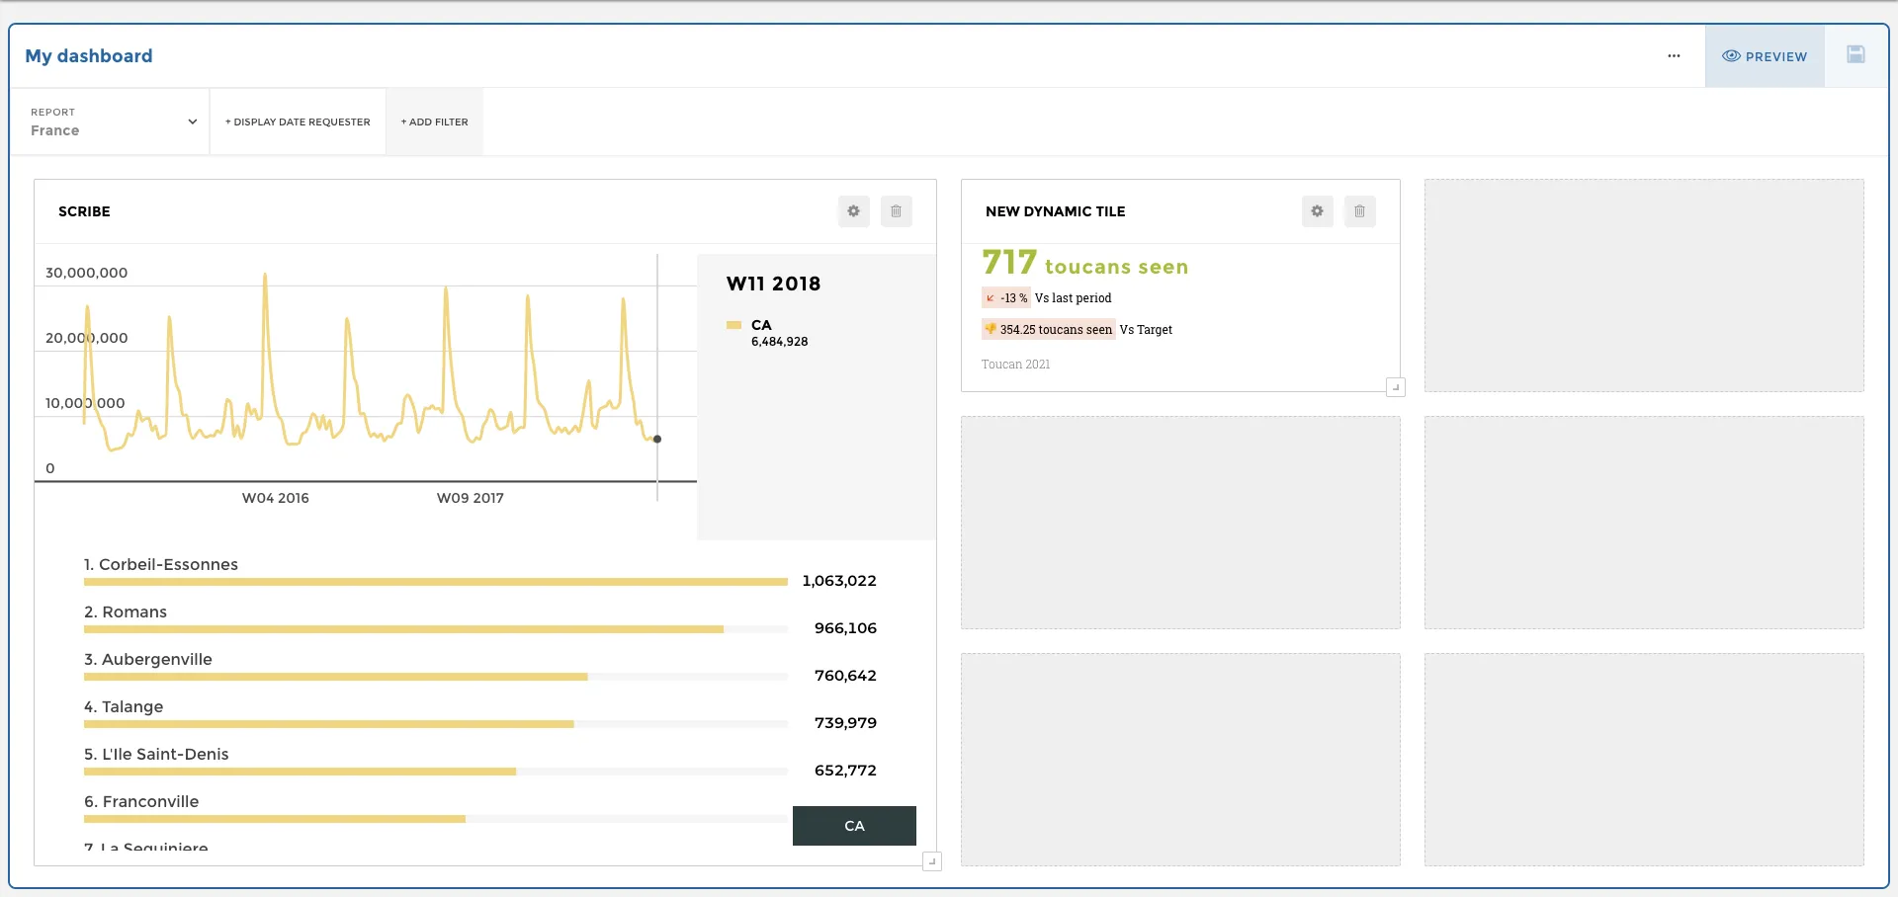Delete the SCRIBE tile with trash icon
The image size is (1898, 897).
tap(896, 211)
